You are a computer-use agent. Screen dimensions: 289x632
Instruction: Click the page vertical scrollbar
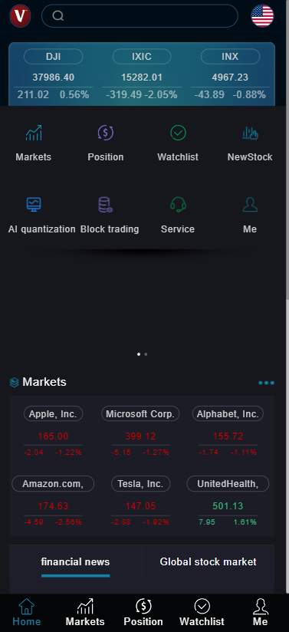287,150
